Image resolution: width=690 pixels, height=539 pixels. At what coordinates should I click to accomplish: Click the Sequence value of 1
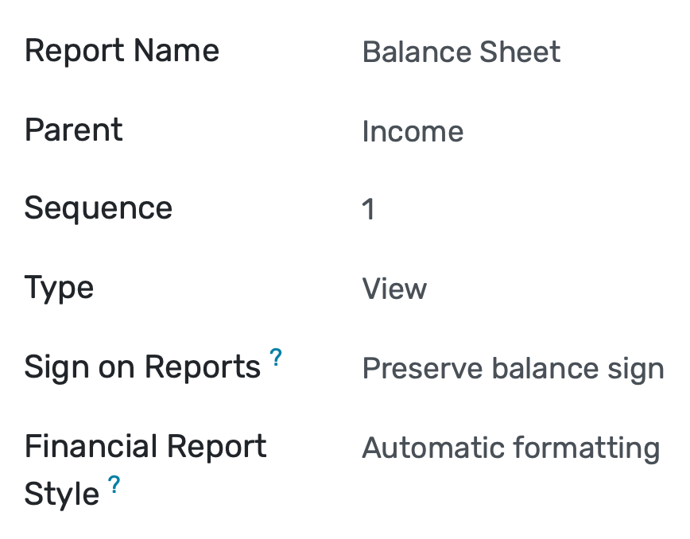369,208
